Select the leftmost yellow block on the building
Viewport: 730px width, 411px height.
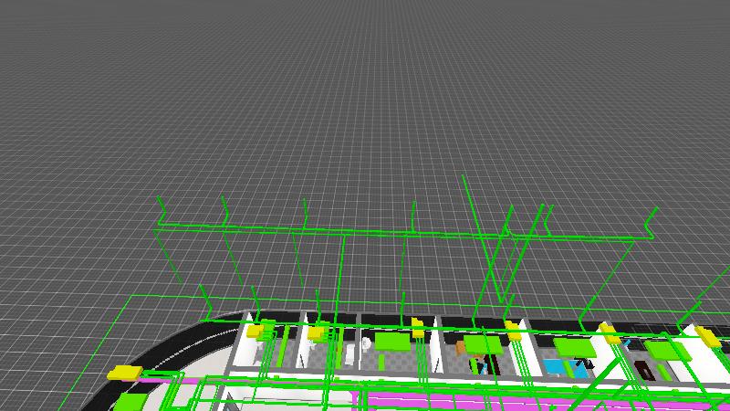coord(256,331)
